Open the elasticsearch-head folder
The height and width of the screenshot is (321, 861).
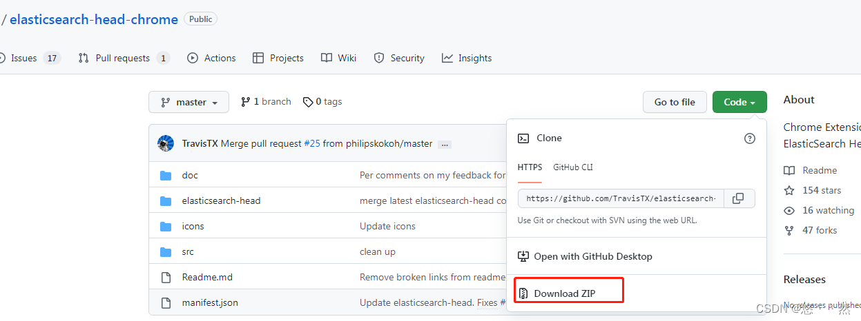tap(221, 200)
